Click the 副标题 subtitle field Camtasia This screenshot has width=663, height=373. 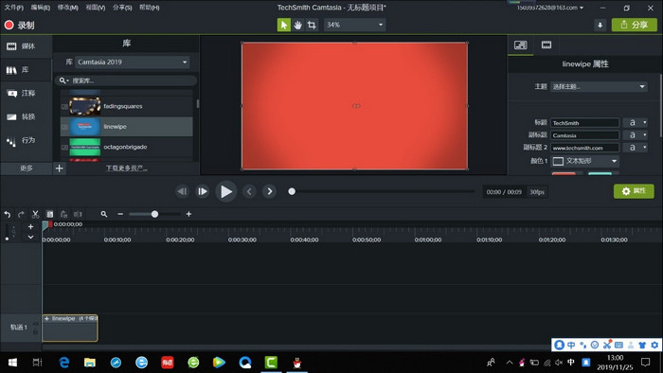point(584,135)
